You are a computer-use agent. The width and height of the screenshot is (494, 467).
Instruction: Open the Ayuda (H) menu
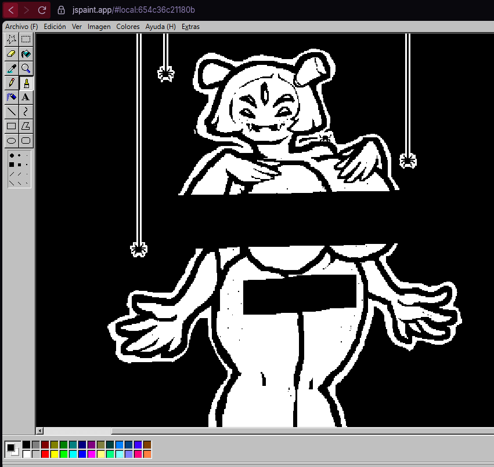point(161,27)
